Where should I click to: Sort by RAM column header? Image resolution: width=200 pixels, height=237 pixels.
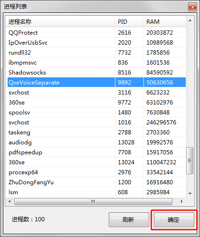pos(164,22)
